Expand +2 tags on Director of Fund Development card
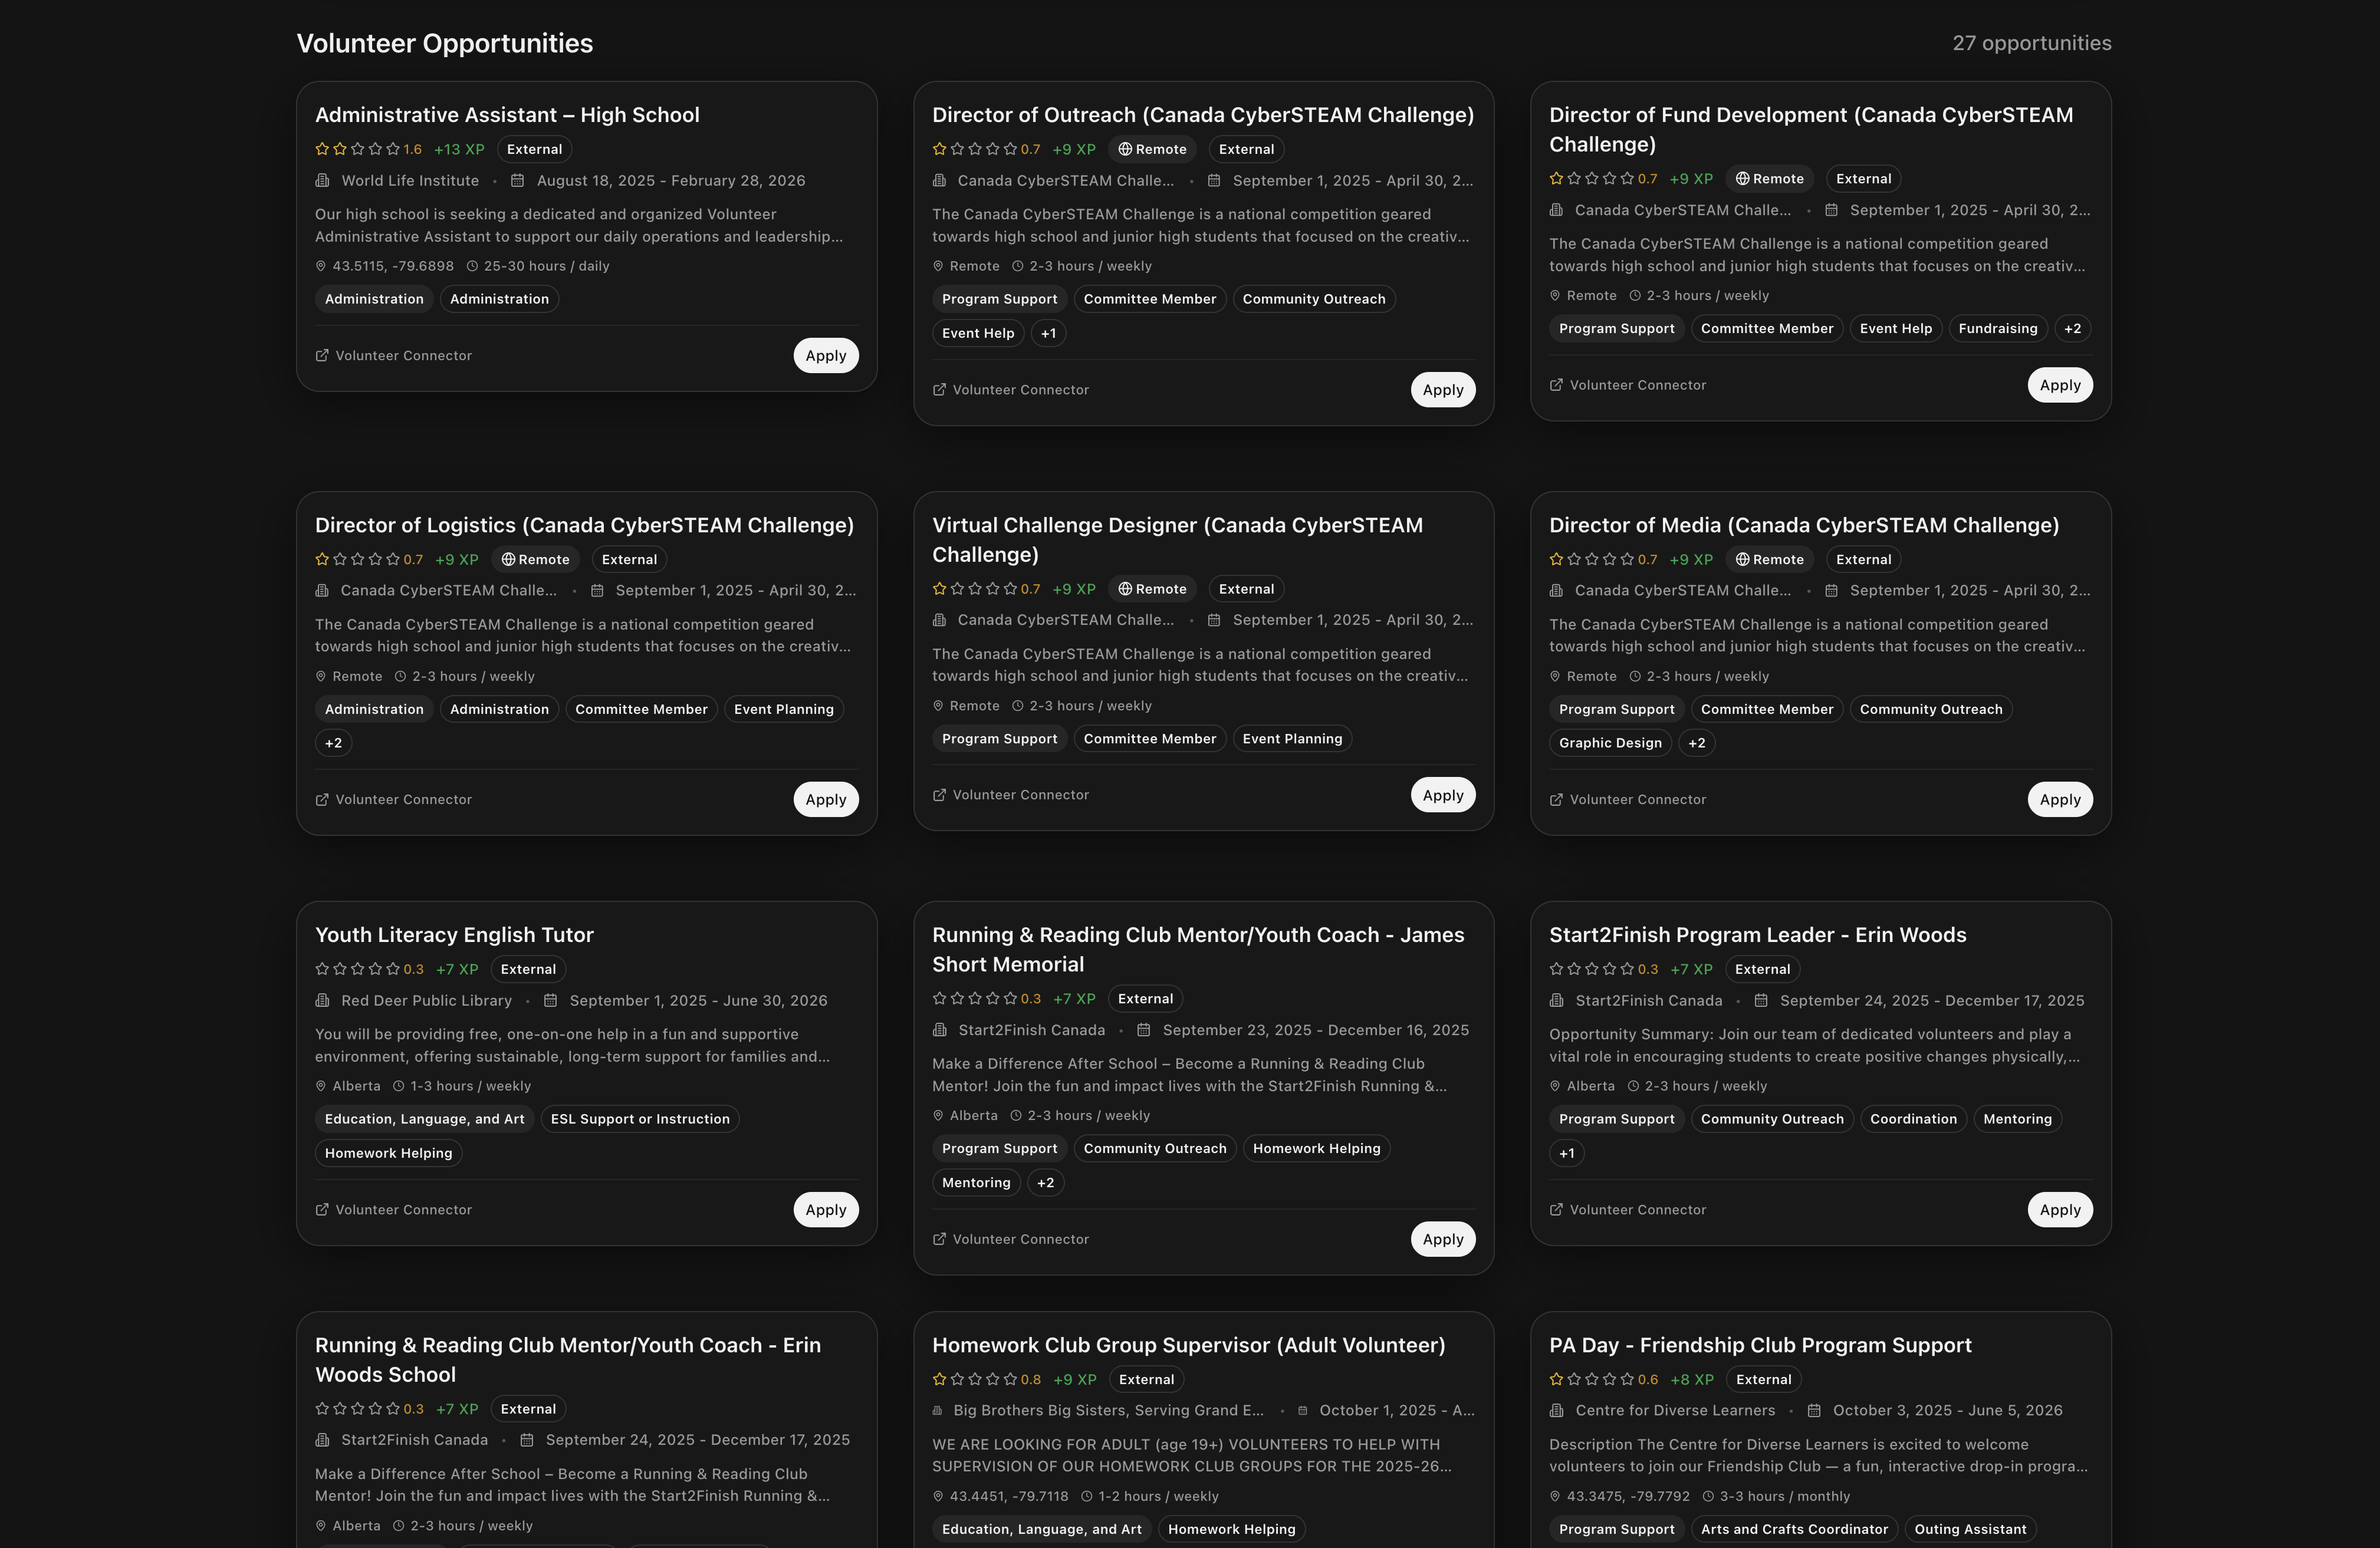Screen dimensions: 2380x1548 [x=2072, y=329]
